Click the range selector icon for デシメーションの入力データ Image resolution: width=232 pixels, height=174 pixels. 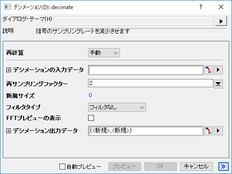point(208,70)
